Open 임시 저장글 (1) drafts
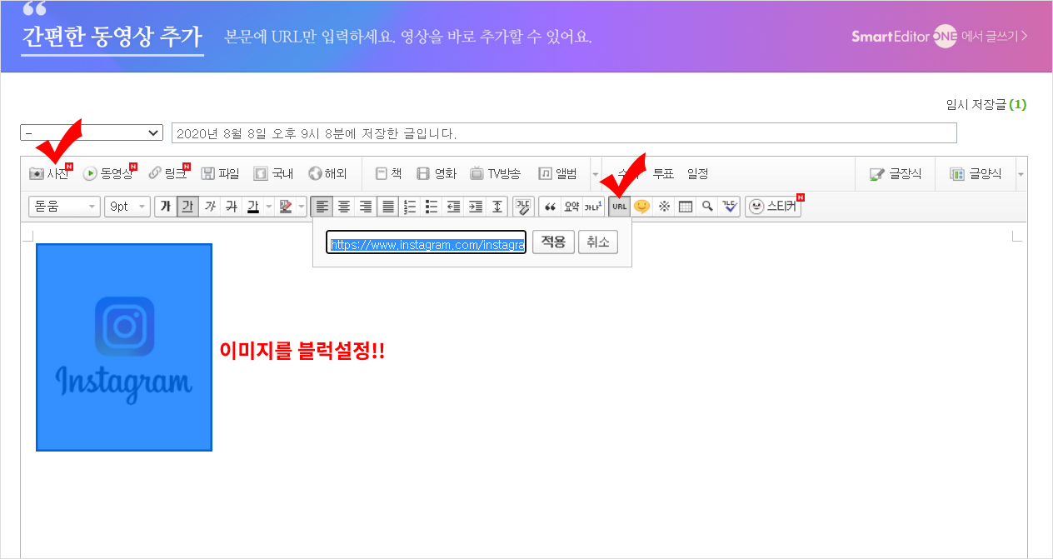The image size is (1053, 559). click(986, 104)
